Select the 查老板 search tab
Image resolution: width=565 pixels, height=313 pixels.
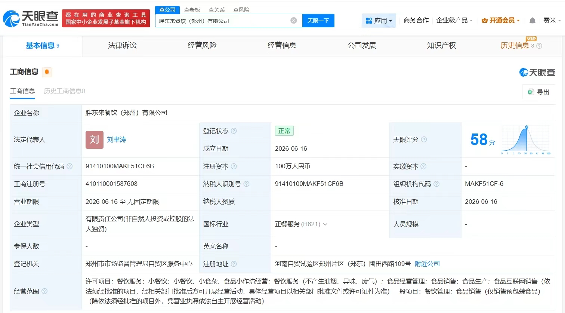click(192, 10)
